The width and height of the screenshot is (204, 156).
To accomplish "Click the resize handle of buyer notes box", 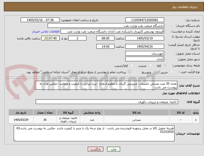I will (x=15, y=140).
